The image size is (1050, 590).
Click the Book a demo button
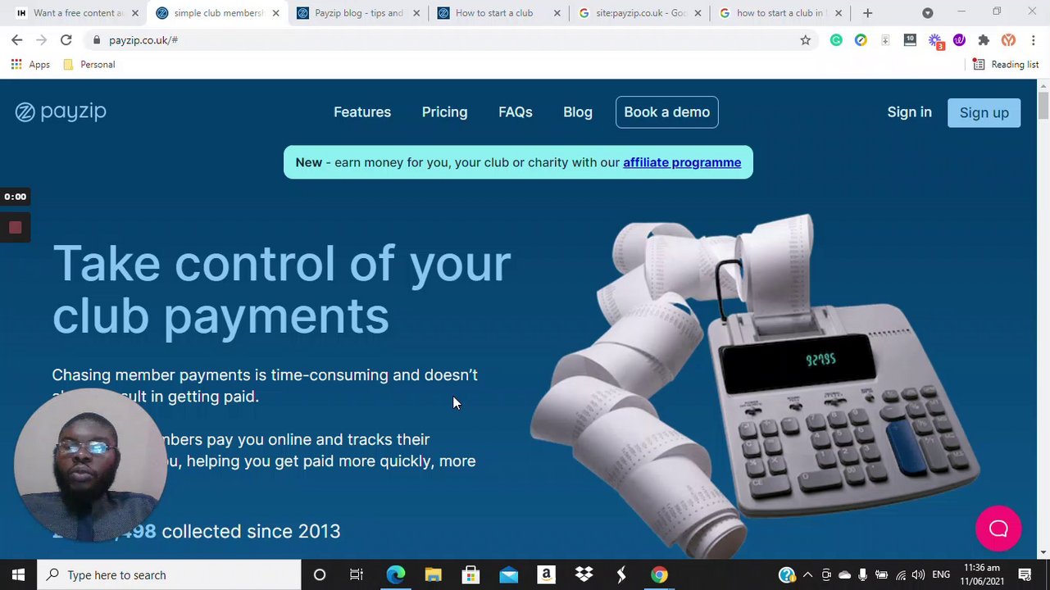pyautogui.click(x=667, y=112)
